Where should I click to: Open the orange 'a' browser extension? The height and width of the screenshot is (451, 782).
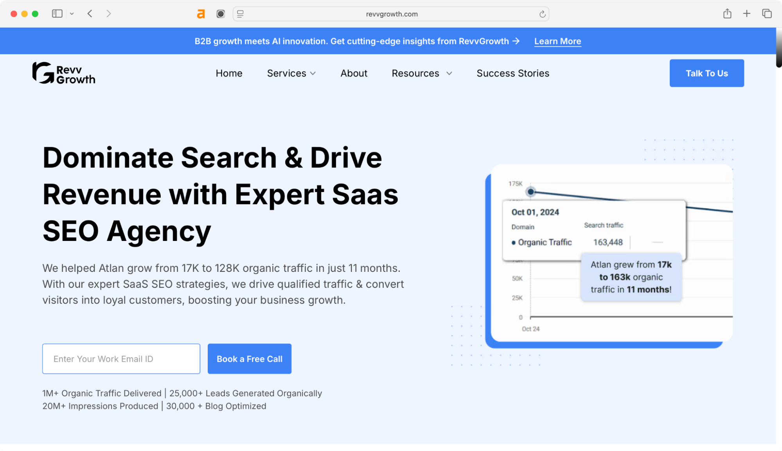point(201,14)
